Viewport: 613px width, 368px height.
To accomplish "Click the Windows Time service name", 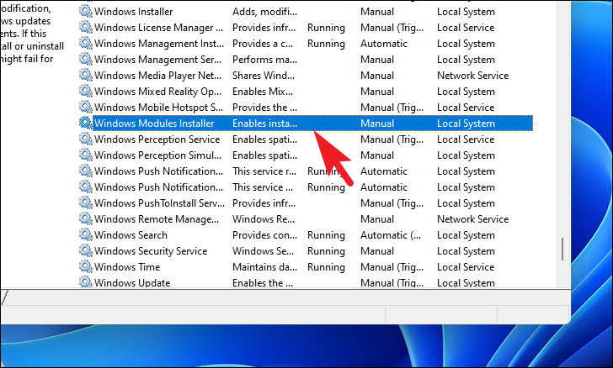I will [x=127, y=267].
